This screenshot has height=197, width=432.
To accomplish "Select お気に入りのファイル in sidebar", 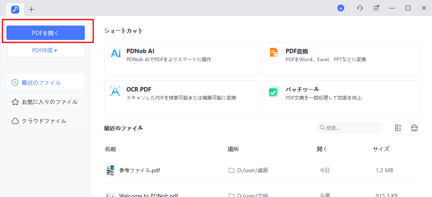I will pos(46,102).
